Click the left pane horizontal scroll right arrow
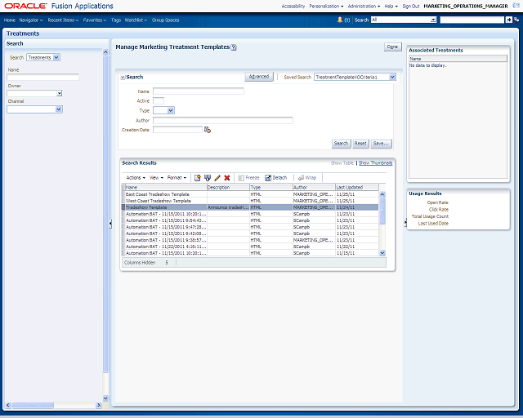The image size is (523, 418). pyautogui.click(x=98, y=405)
